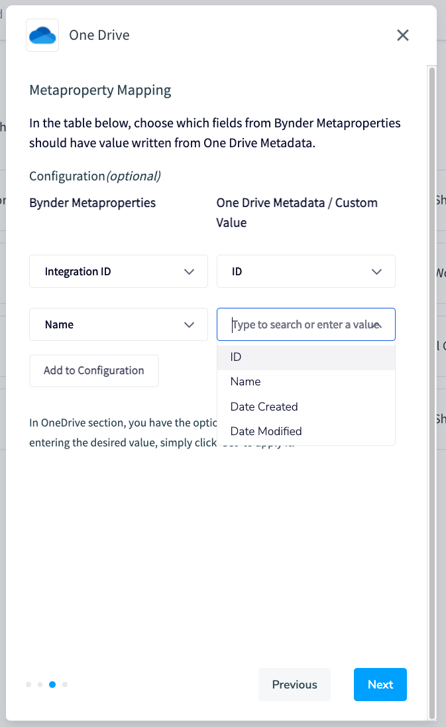Screen dimensions: 446x727
Task: Collapse the open value search dropdown chevron
Action: [378, 324]
